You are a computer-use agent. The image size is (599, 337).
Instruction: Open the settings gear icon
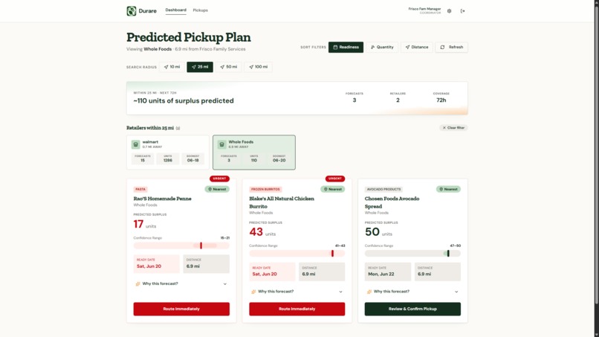pos(449,11)
